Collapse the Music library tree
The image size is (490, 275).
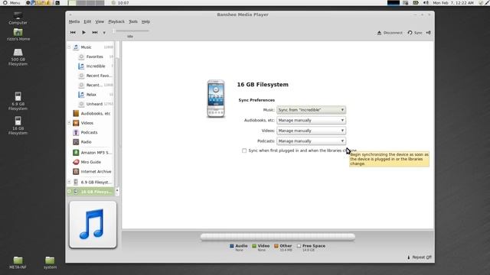click(x=69, y=47)
